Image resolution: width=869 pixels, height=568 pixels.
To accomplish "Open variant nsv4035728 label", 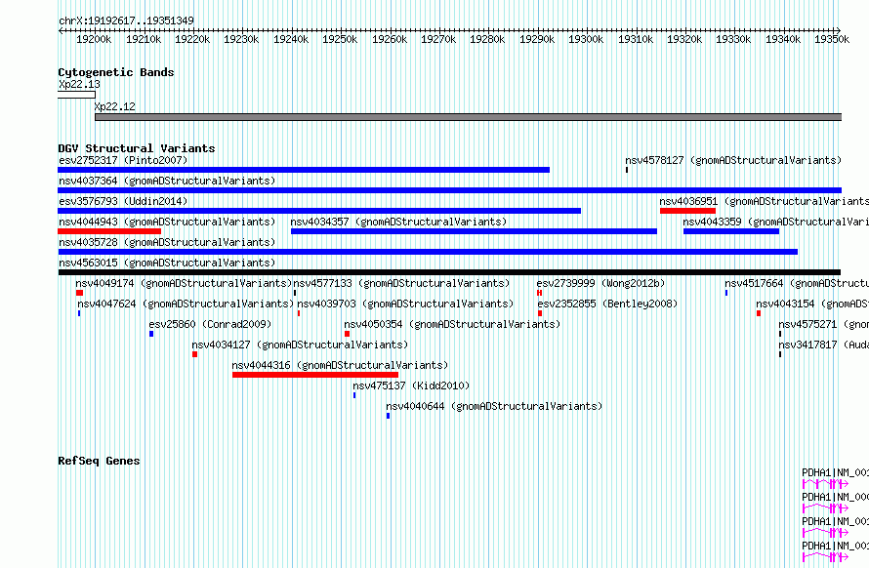I will click(167, 242).
